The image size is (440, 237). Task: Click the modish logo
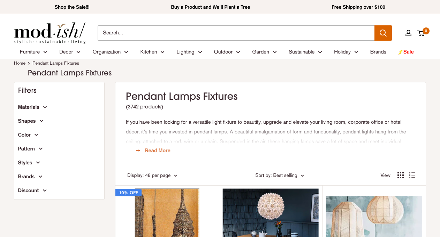[x=50, y=33]
